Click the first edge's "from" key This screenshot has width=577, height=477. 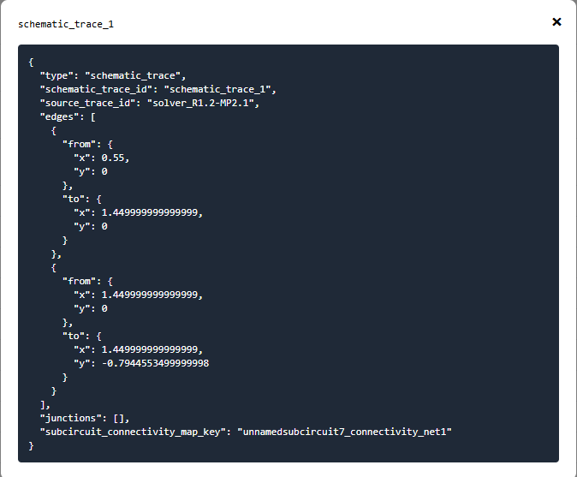pos(79,144)
